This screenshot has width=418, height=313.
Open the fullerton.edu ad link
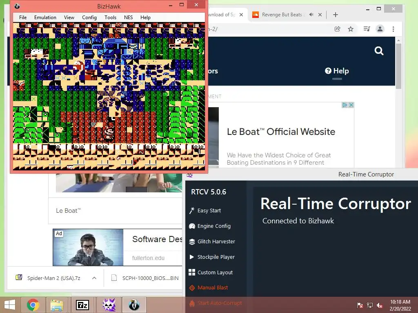tap(148, 258)
